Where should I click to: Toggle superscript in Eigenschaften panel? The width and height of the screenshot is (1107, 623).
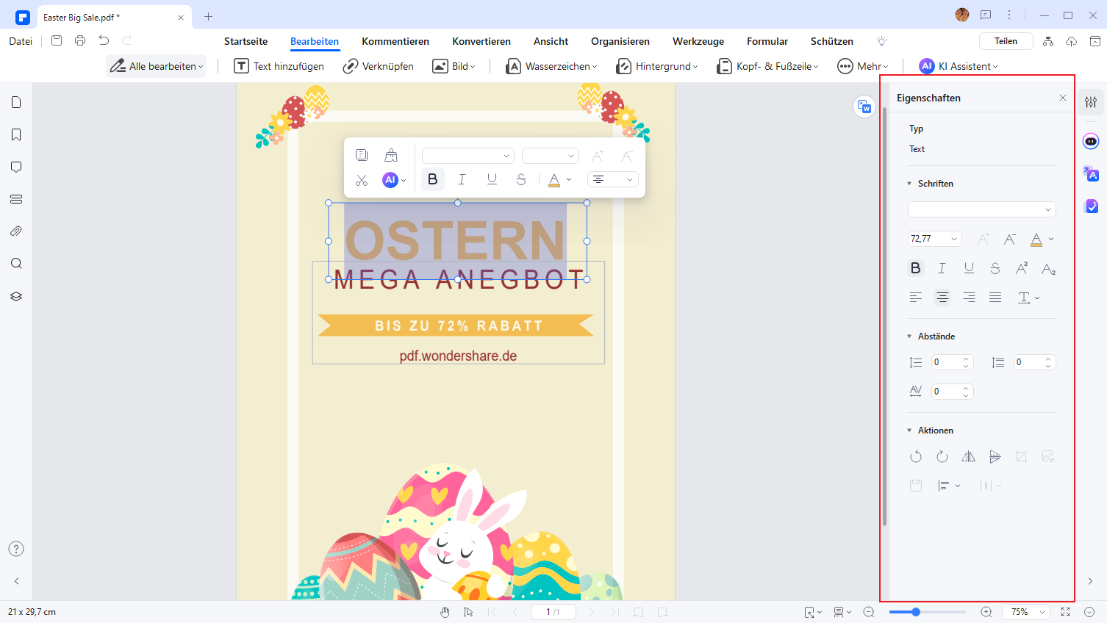click(x=1022, y=268)
